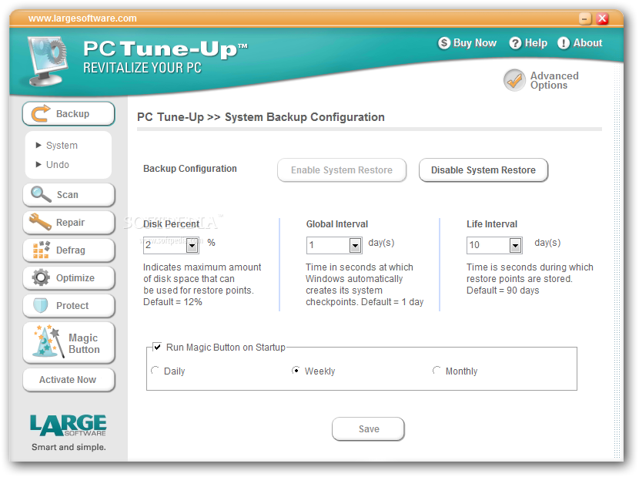Click the 'Smart and simple.' tagline
This screenshot has height=477, width=639.
coord(69,447)
